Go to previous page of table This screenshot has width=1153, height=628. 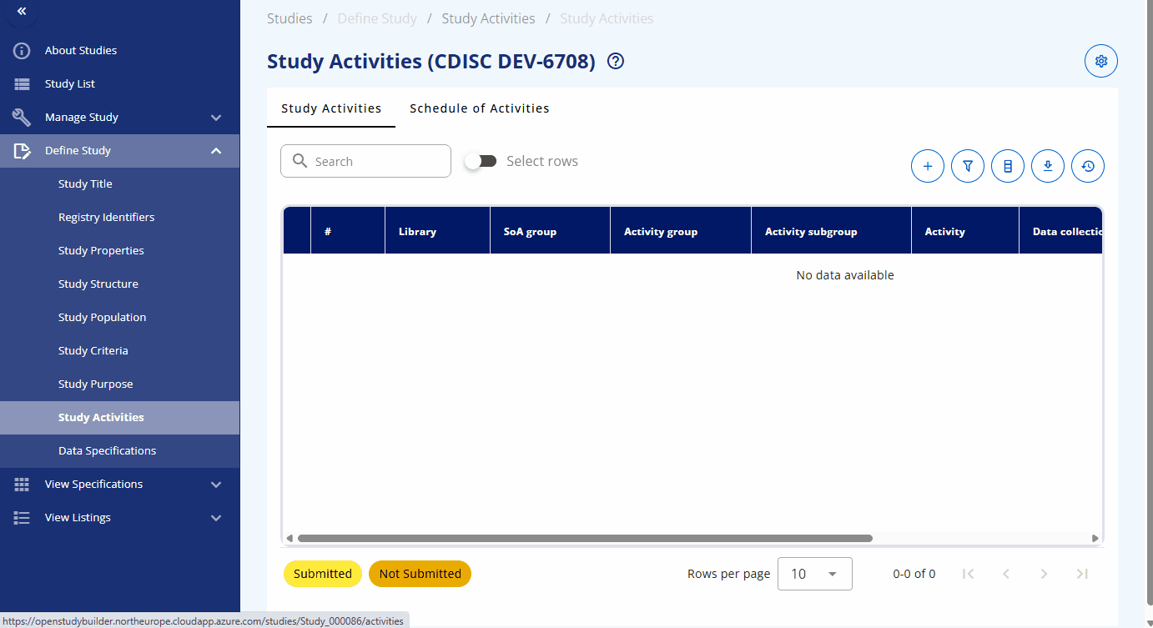click(1006, 574)
